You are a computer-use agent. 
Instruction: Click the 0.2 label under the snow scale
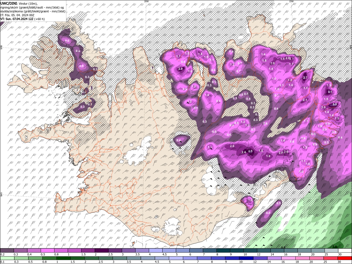pyautogui.click(x=2, y=254)
